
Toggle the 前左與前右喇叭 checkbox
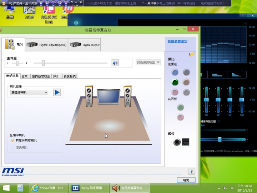pyautogui.click(x=12, y=140)
